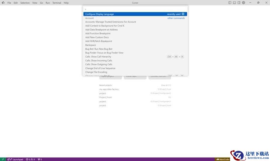Select Accounts: Manage Trusted Extensions For Account
The height and width of the screenshot is (161, 270).
pos(135,22)
